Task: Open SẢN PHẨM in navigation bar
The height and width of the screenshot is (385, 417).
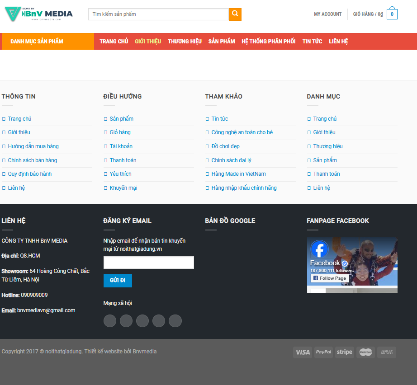Action: (x=222, y=42)
